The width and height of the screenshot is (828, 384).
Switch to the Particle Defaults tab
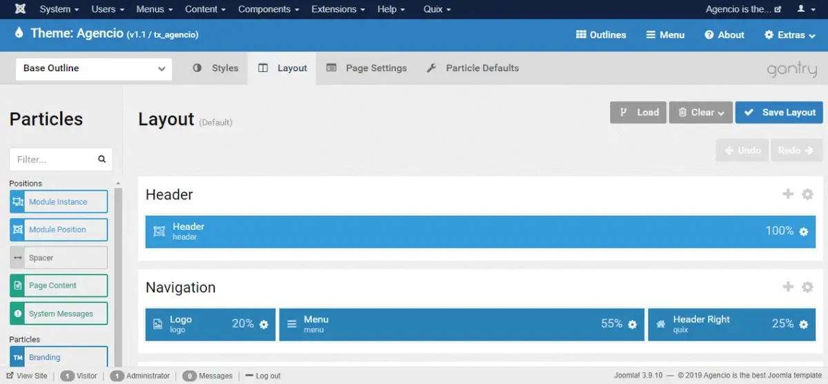pos(473,68)
